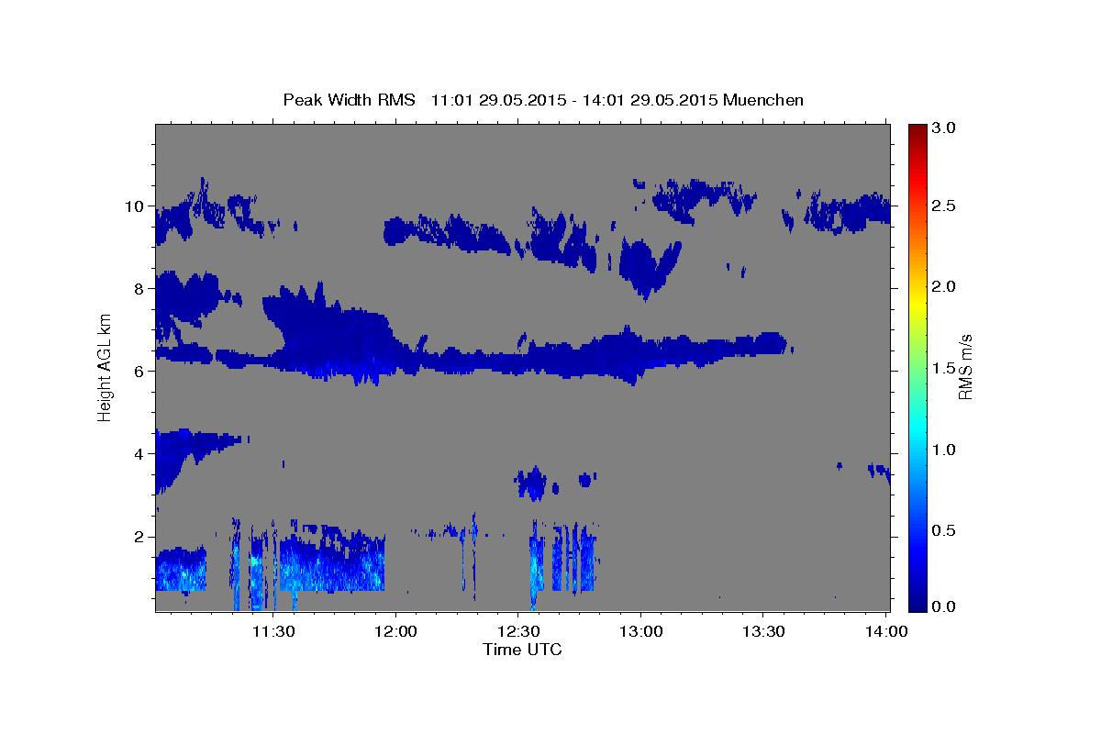Click the low-level turbulence patch near 11:45
1101x734 pixels.
332,560
